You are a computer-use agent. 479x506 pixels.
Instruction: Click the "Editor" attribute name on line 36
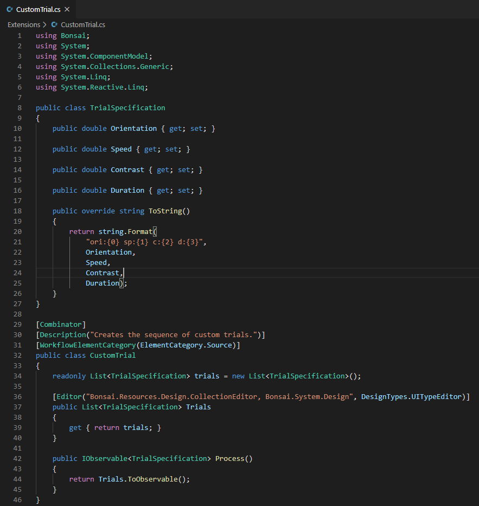click(69, 397)
